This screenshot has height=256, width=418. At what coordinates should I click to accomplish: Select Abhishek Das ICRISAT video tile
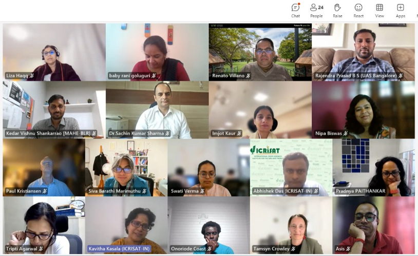[x=291, y=167]
